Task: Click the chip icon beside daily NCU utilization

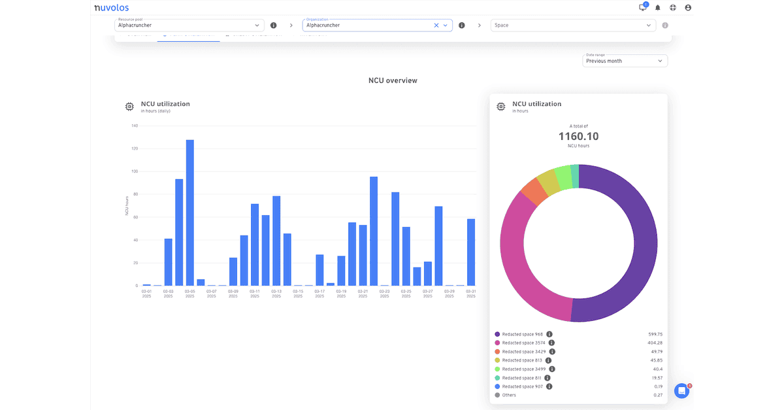Action: 129,107
